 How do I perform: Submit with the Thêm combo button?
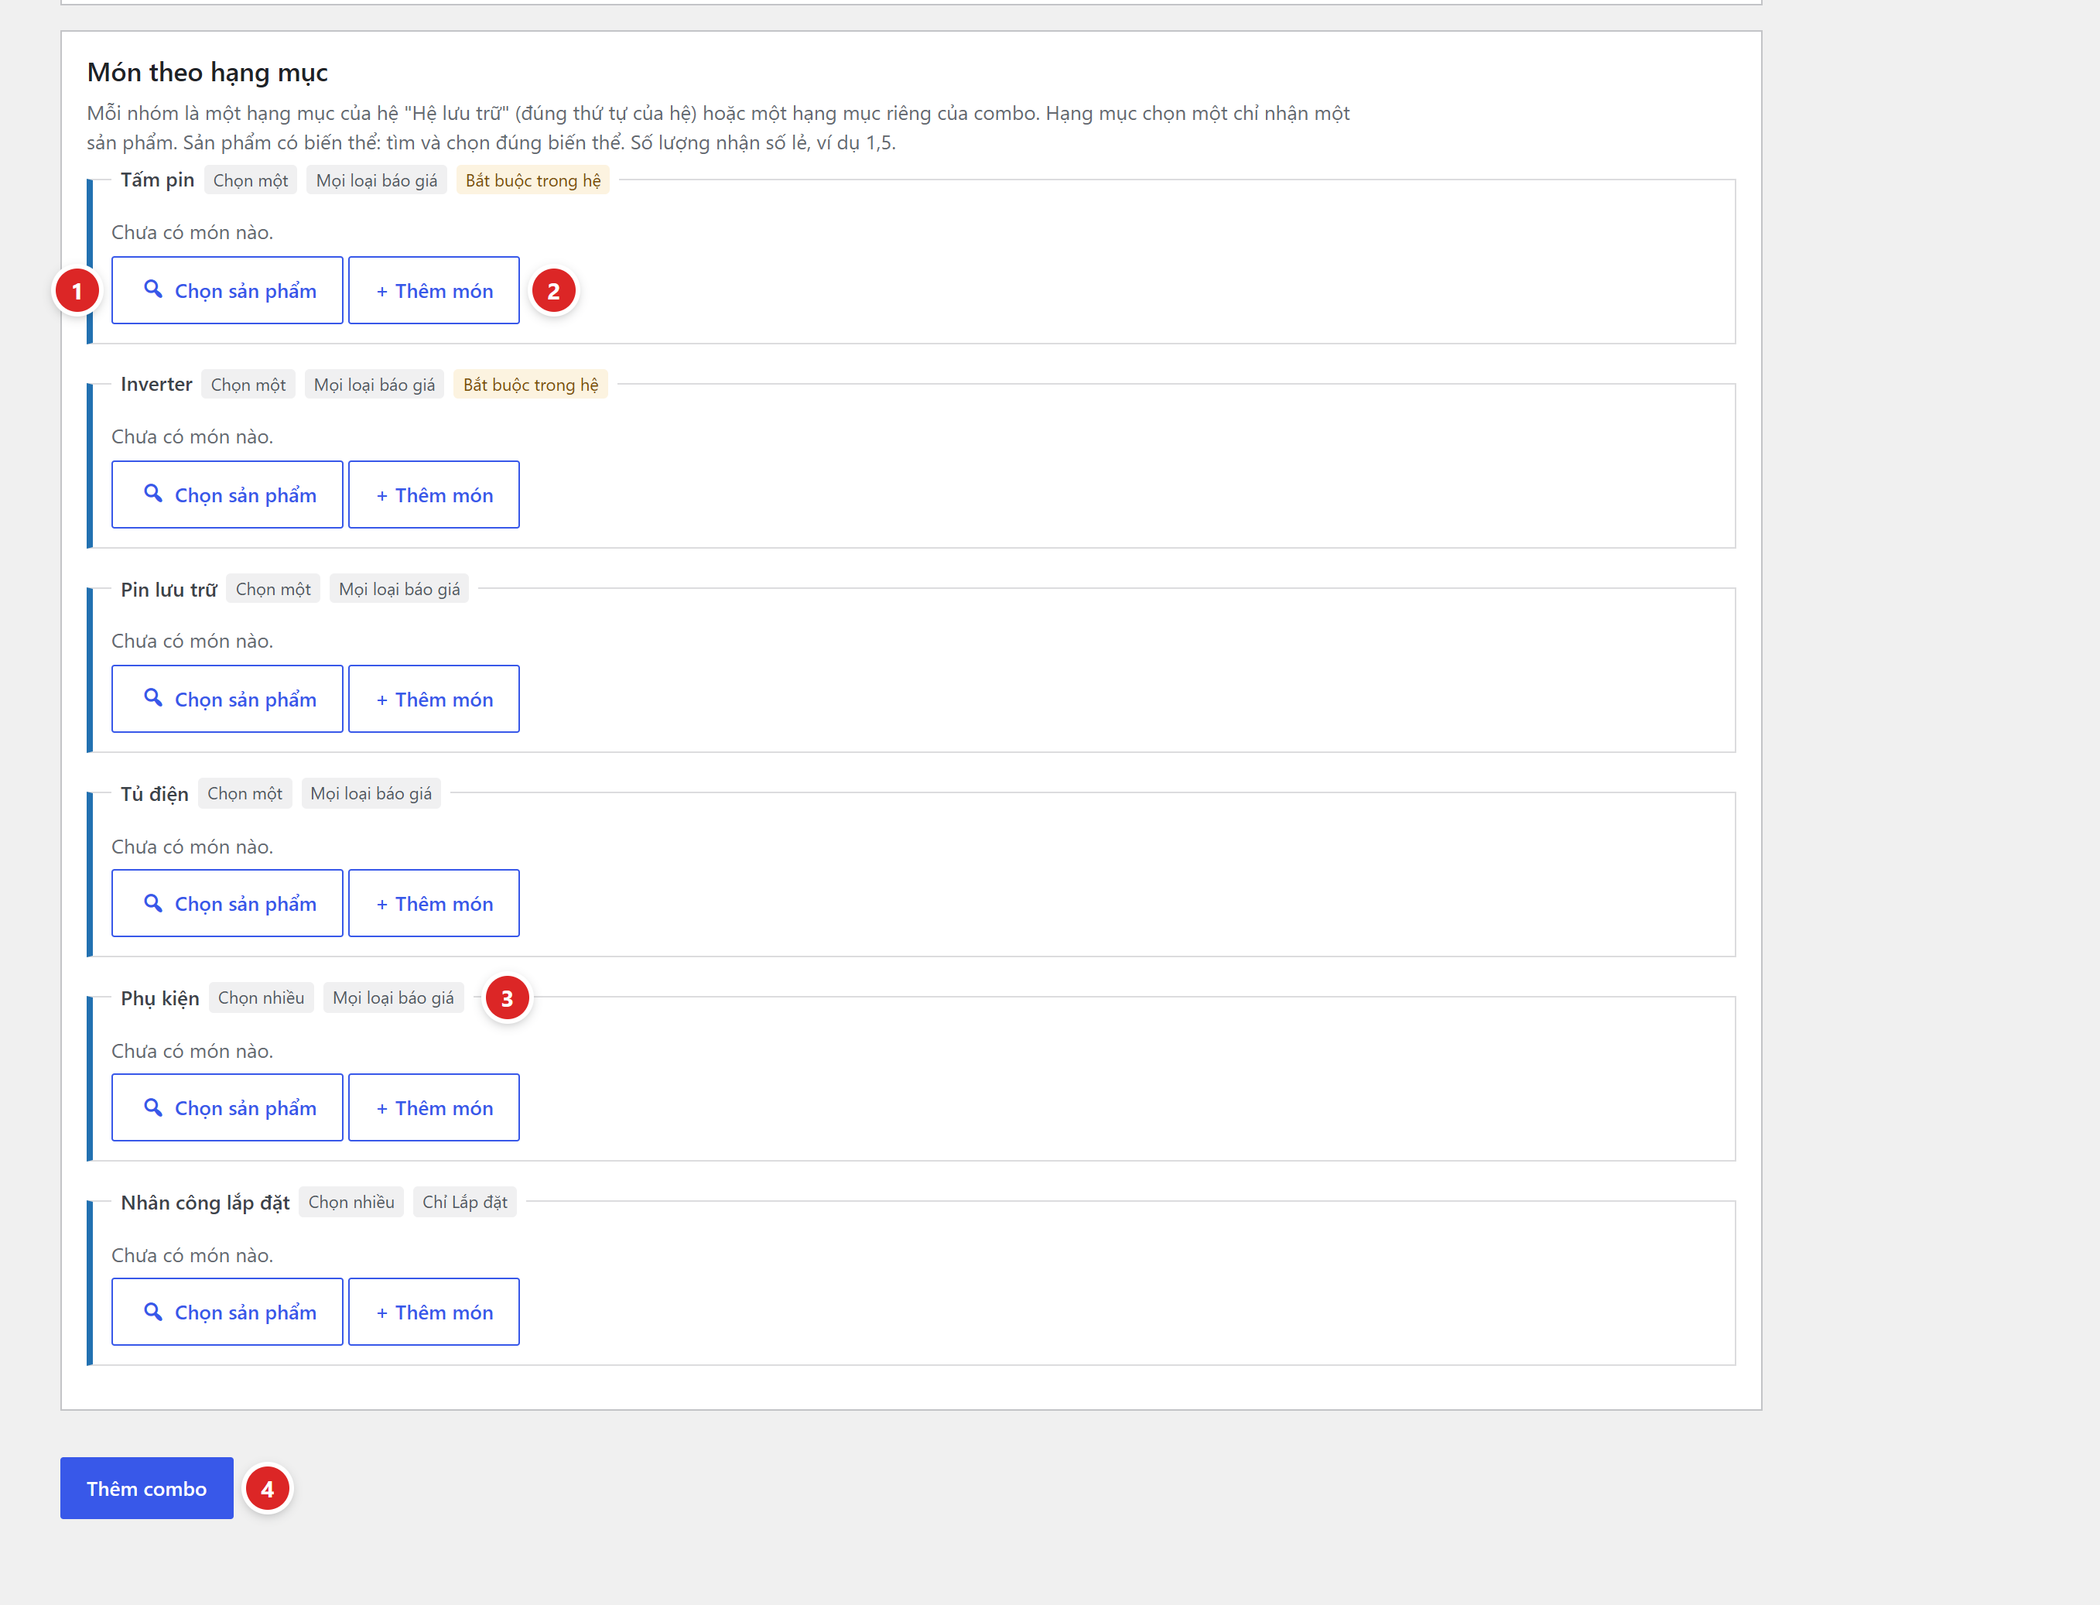pyautogui.click(x=147, y=1488)
